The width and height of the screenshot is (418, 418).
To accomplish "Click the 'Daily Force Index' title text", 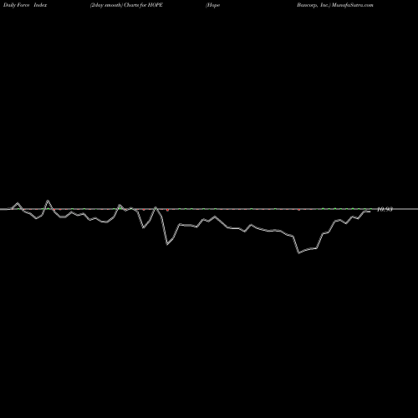I will pos(25,5).
